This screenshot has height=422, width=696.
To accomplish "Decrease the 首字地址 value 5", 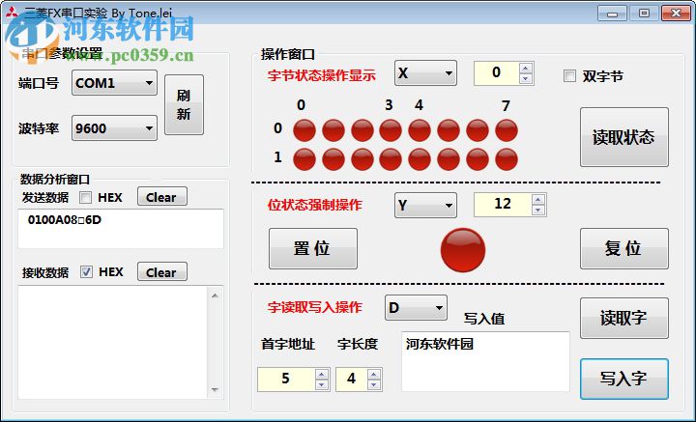I will tap(321, 384).
